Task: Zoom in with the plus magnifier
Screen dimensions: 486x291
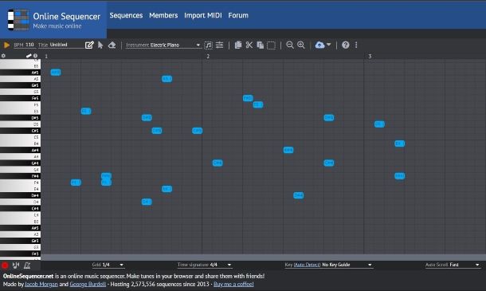Action: (x=301, y=45)
